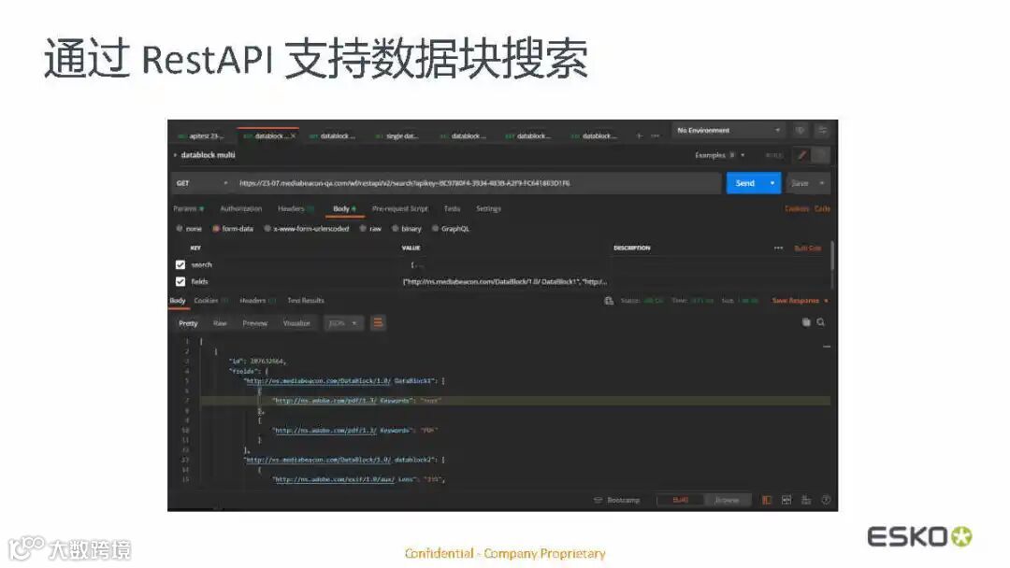Screen dimensions: 1010x568
Task: Uncheck the search key checkbox
Action: tap(180, 265)
